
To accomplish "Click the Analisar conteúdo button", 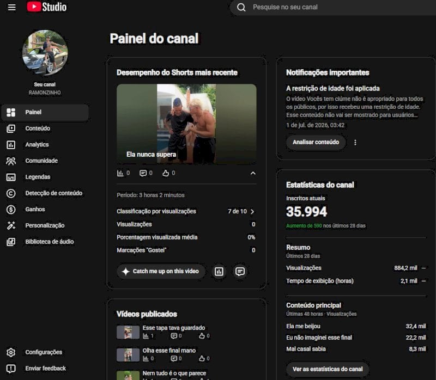I will coord(316,142).
